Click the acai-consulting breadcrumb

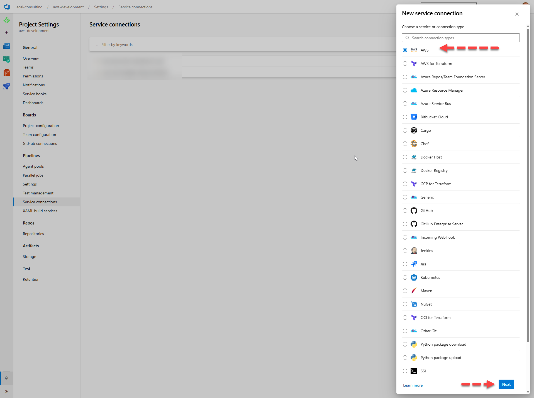pyautogui.click(x=30, y=7)
